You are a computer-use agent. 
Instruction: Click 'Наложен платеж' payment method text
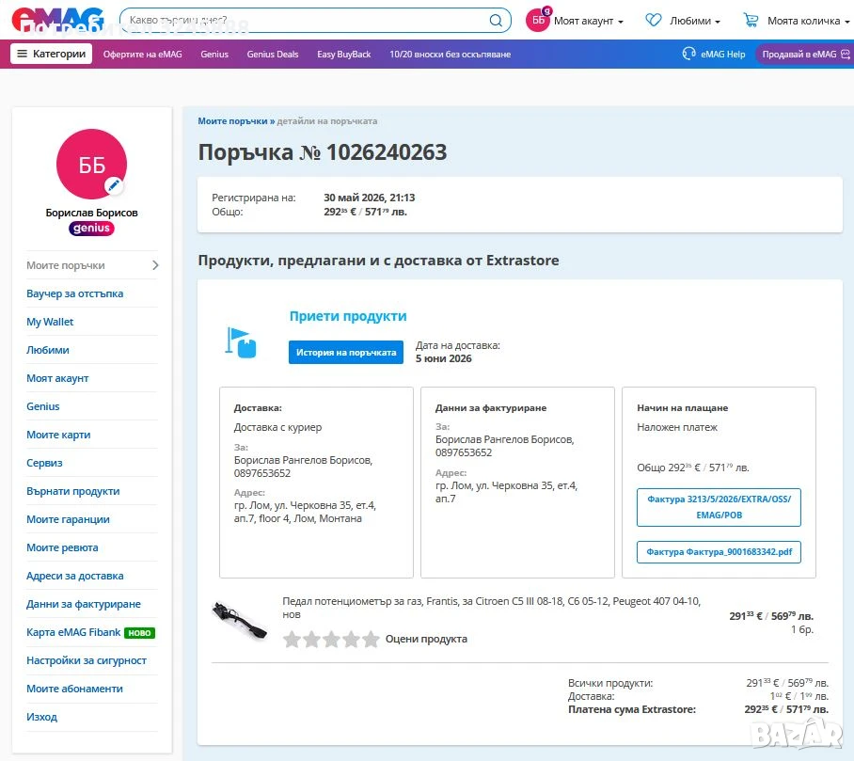(677, 428)
